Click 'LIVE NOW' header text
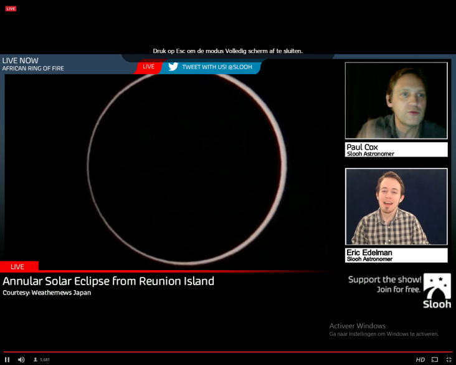This screenshot has height=365, width=456. 21,61
